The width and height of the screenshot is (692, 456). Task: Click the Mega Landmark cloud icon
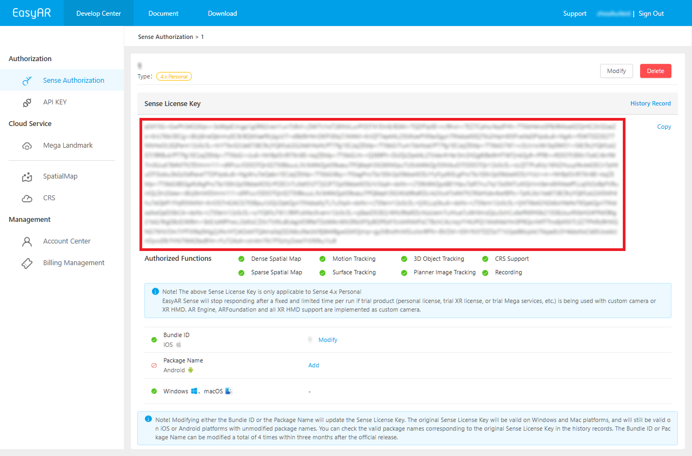click(27, 146)
